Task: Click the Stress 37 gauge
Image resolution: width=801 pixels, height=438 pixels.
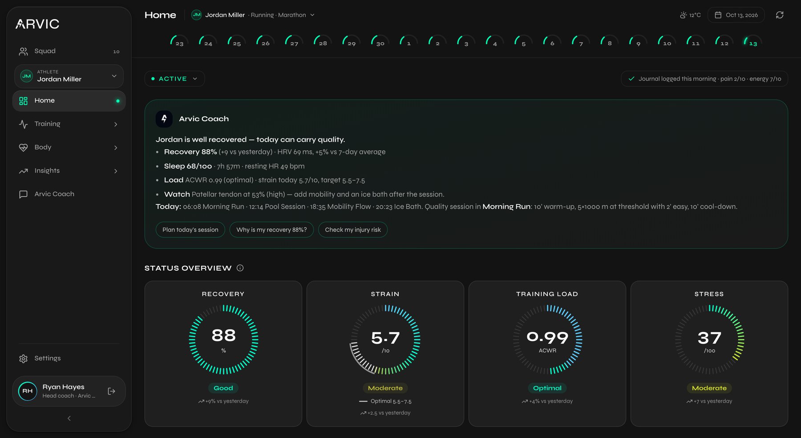Action: tap(709, 340)
